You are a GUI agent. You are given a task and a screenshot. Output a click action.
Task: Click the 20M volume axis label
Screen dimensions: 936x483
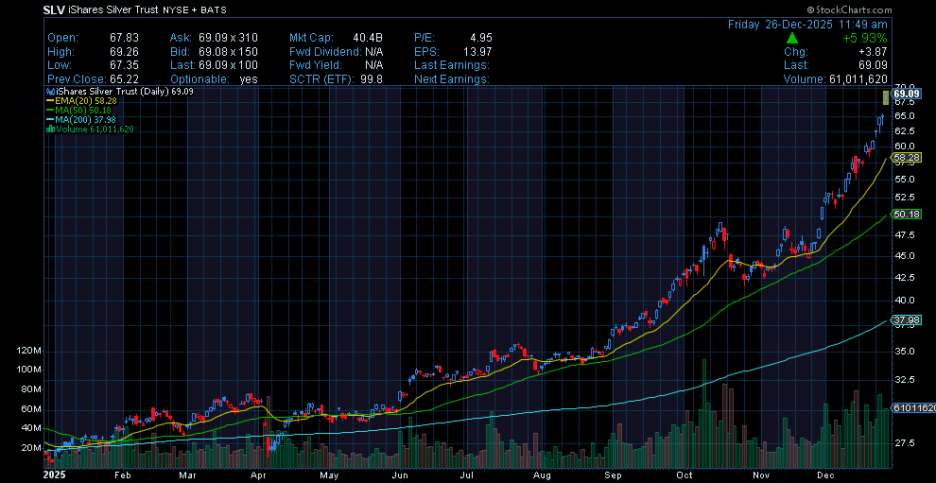pyautogui.click(x=31, y=447)
